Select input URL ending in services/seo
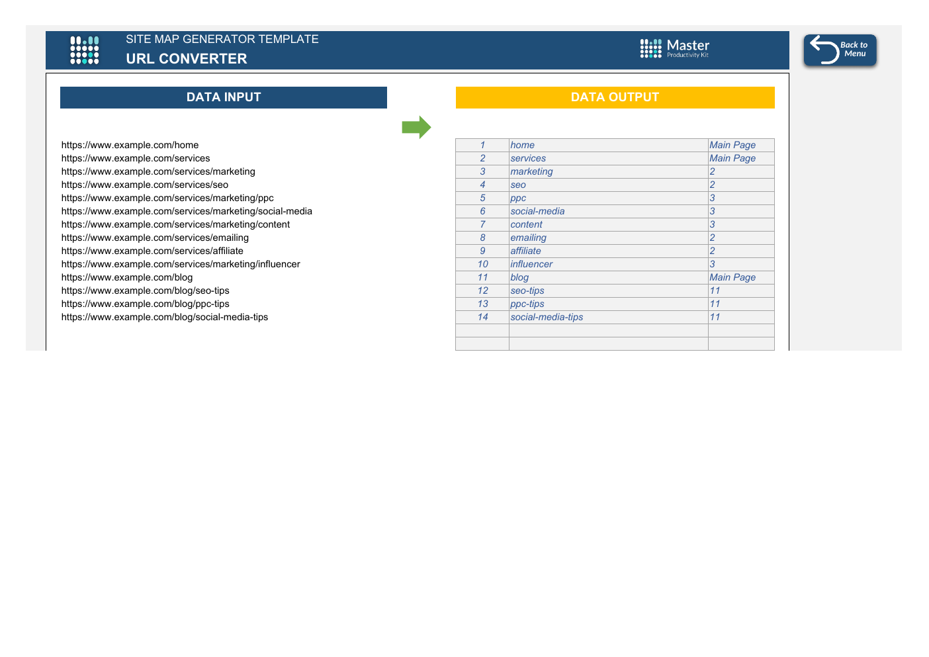Screen dimensions: 929x657 coord(145,185)
